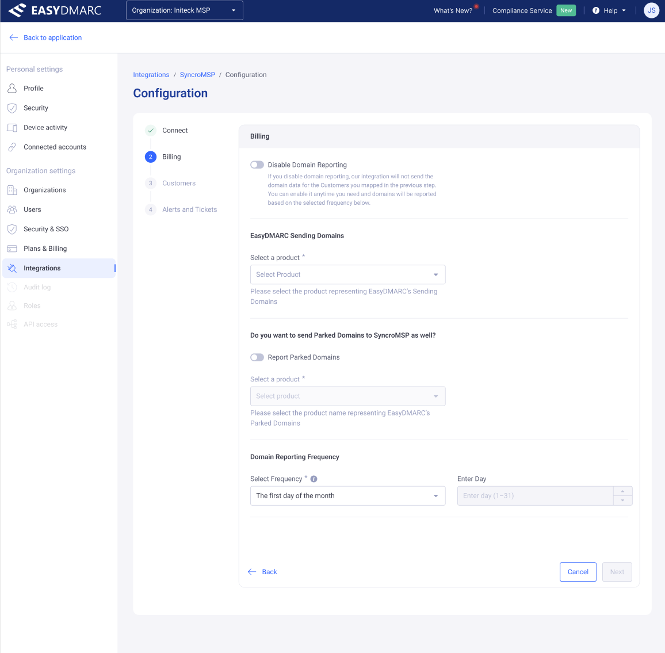The height and width of the screenshot is (653, 665).
Task: Click the green checkmark for Connect step
Action: (x=151, y=131)
